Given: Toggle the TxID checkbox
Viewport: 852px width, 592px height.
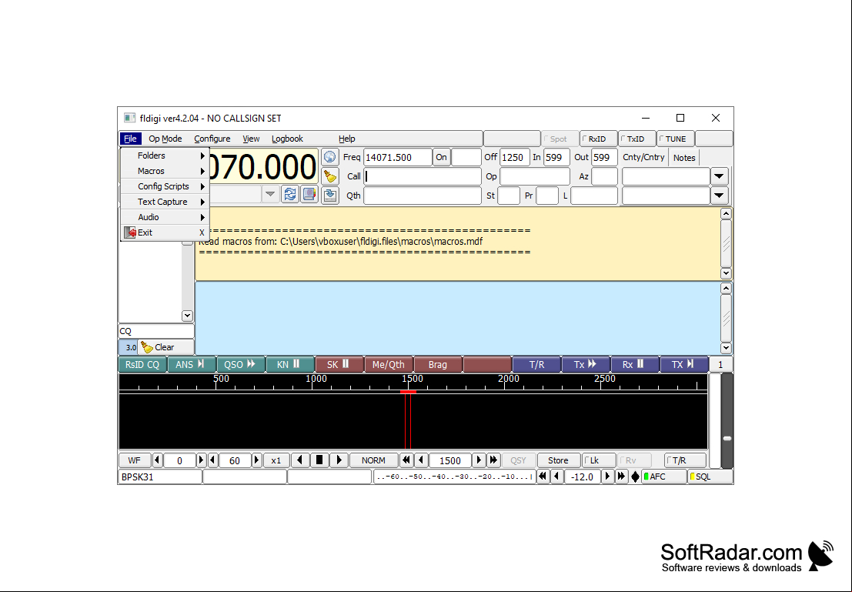Looking at the screenshot, I should click(636, 139).
